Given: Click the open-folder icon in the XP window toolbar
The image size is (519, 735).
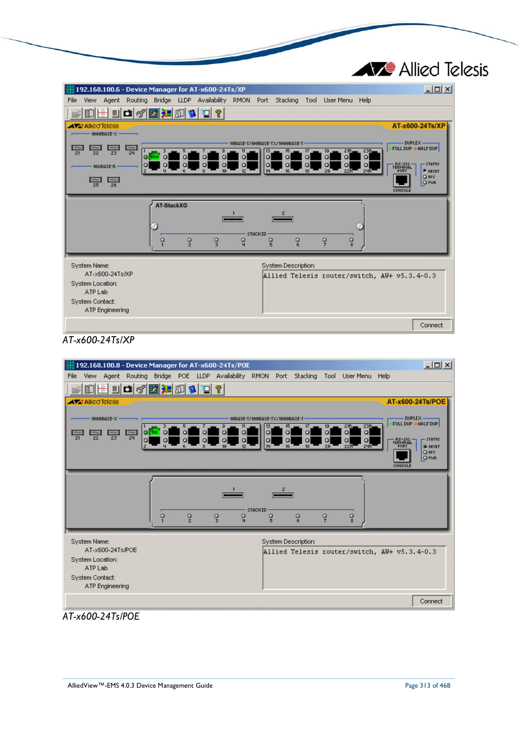Looking at the screenshot, I should tap(76, 113).
